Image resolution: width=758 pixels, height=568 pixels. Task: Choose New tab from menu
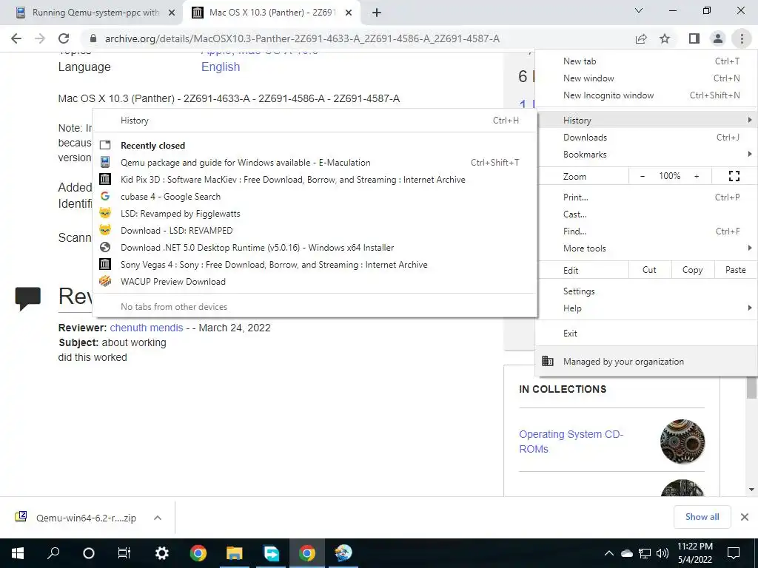[646, 61]
